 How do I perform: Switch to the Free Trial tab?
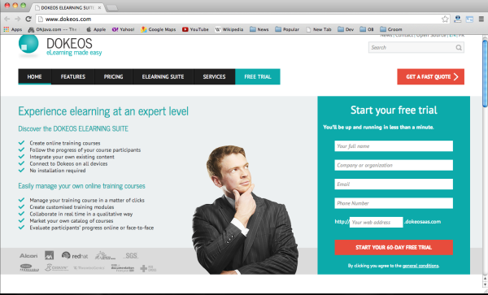coord(258,76)
